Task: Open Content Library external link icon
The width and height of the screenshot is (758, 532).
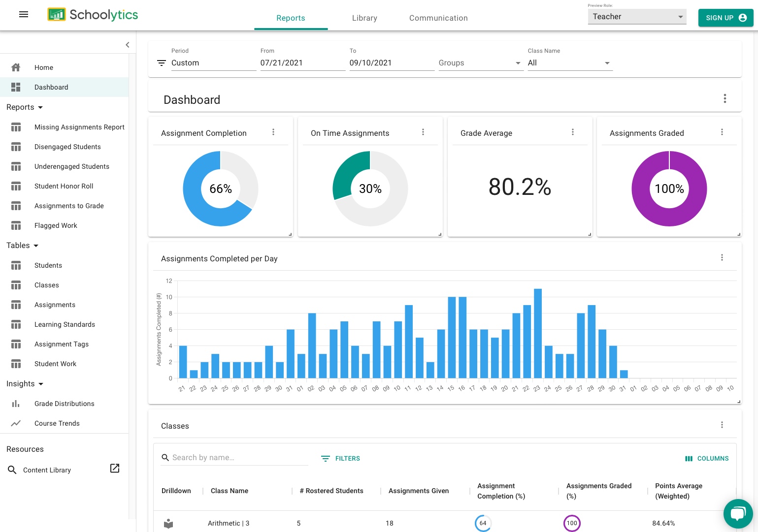Action: tap(115, 469)
